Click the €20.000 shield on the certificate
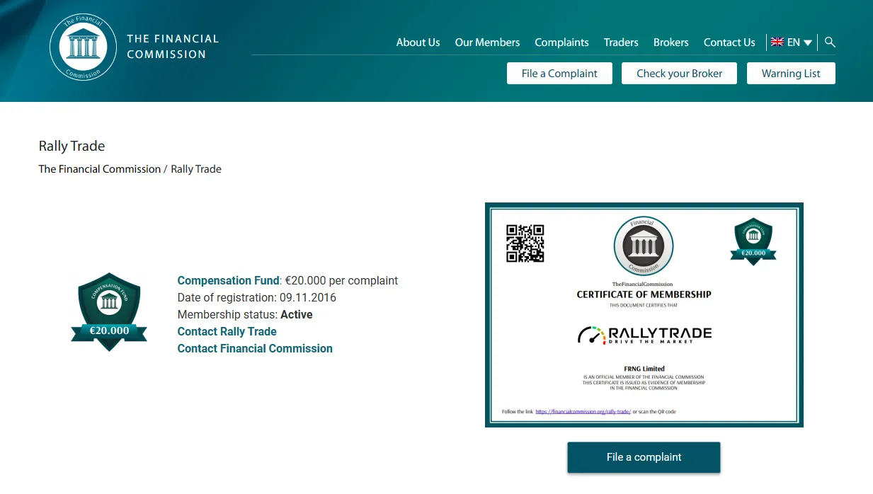This screenshot has height=494, width=873. (753, 241)
